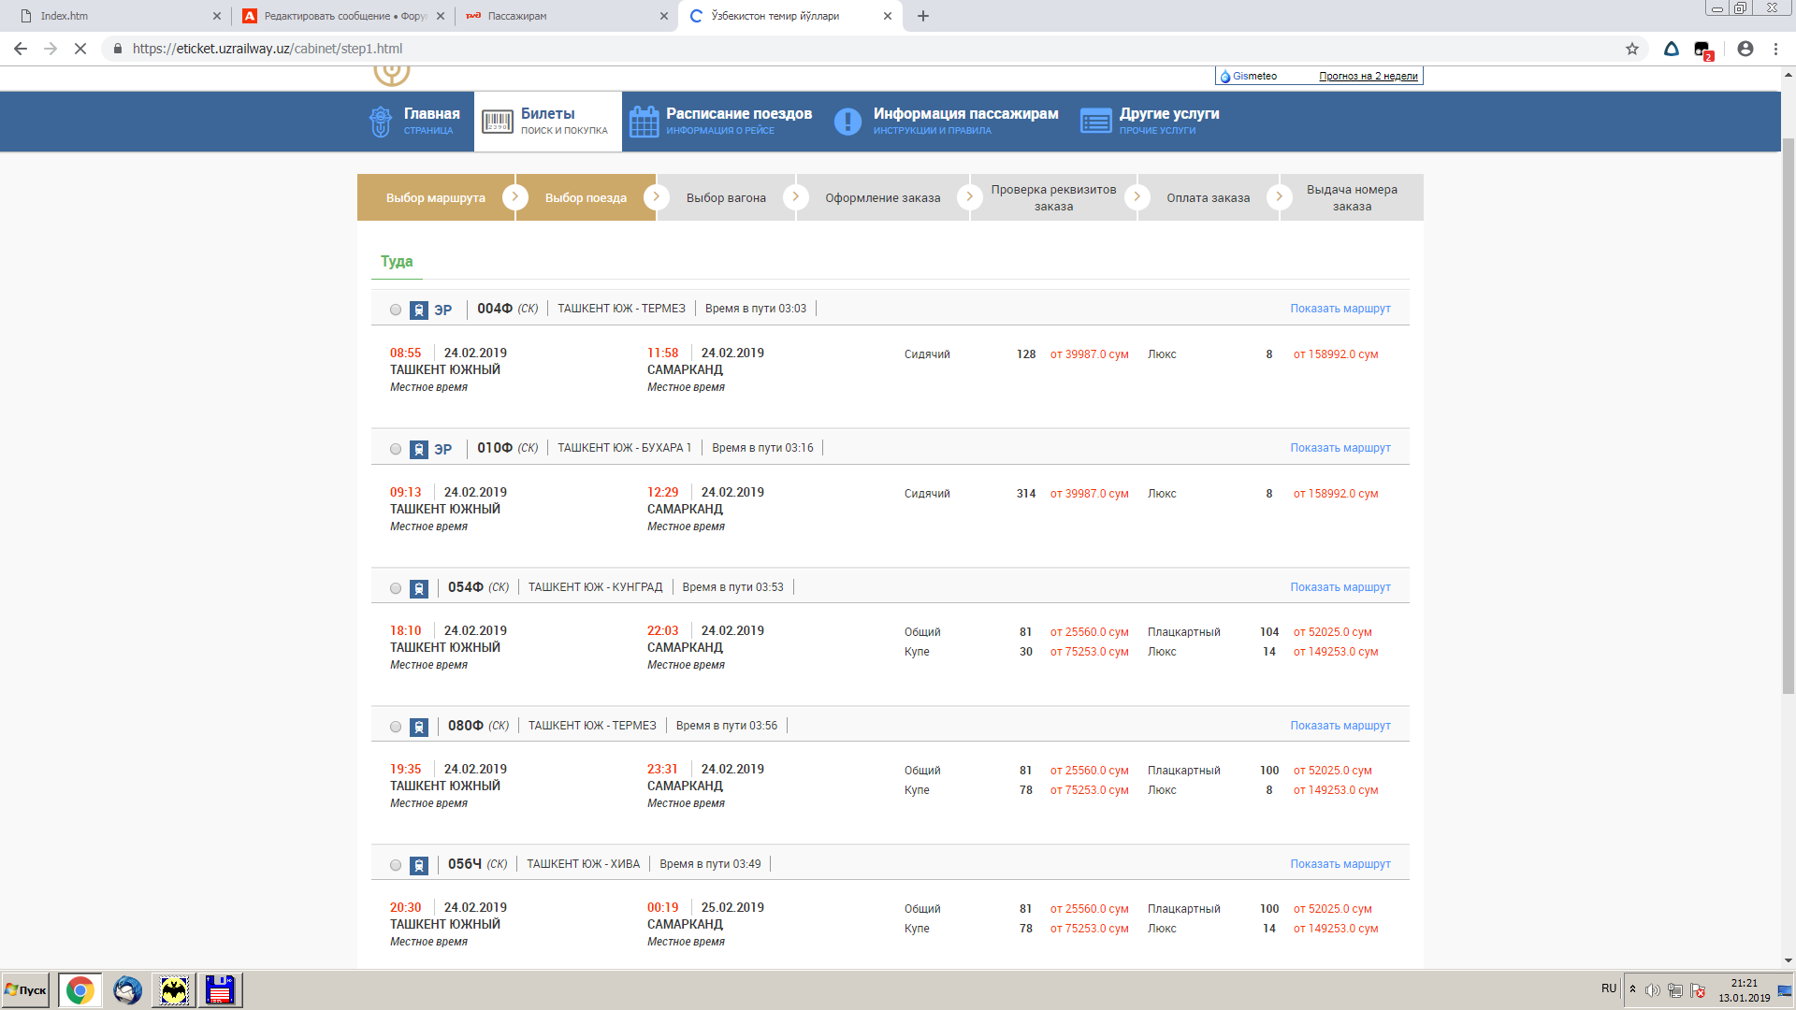1796x1010 pixels.
Task: Open new browser tab plus button
Action: pyautogui.click(x=923, y=16)
